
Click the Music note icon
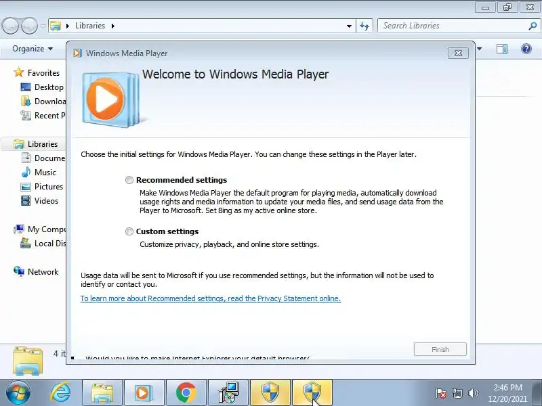tap(26, 172)
